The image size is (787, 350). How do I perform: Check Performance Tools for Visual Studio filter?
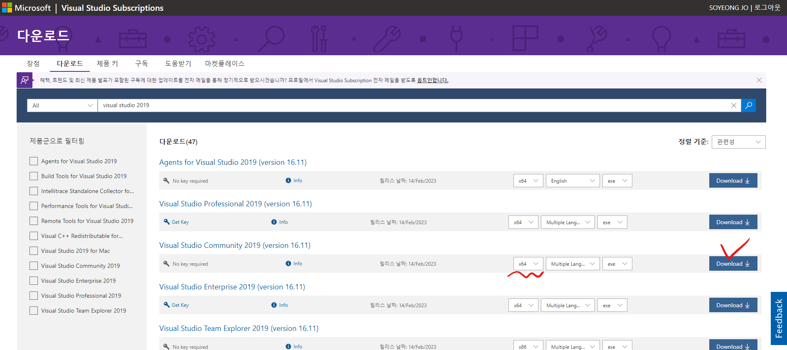point(34,206)
